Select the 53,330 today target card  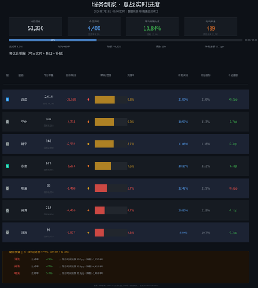tap(36, 26)
